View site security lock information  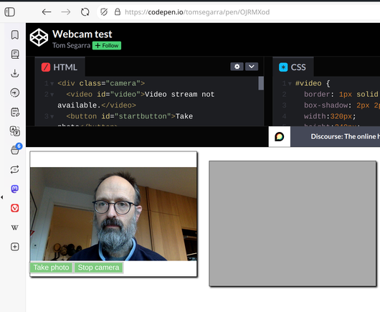tap(118, 12)
